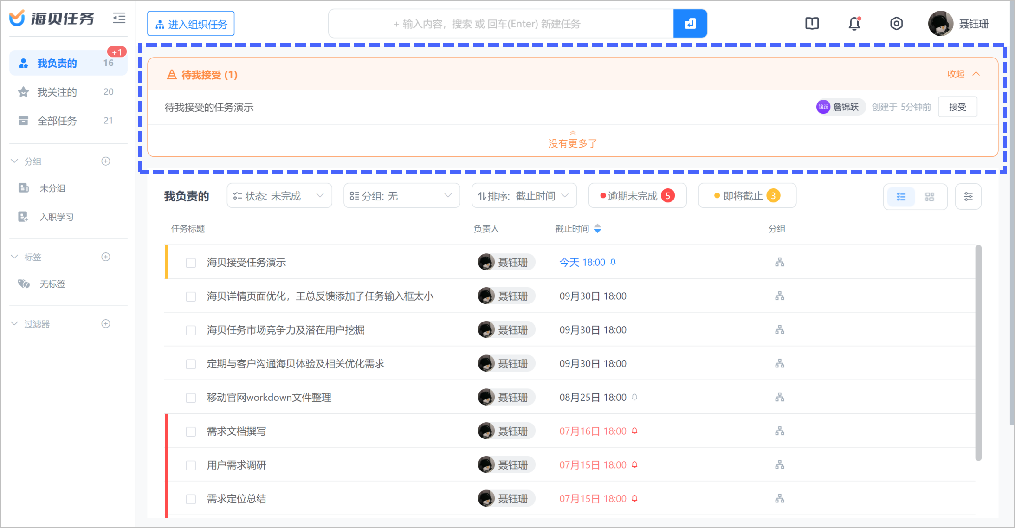Focus the new task search input
This screenshot has width=1015, height=528.
tap(501, 24)
